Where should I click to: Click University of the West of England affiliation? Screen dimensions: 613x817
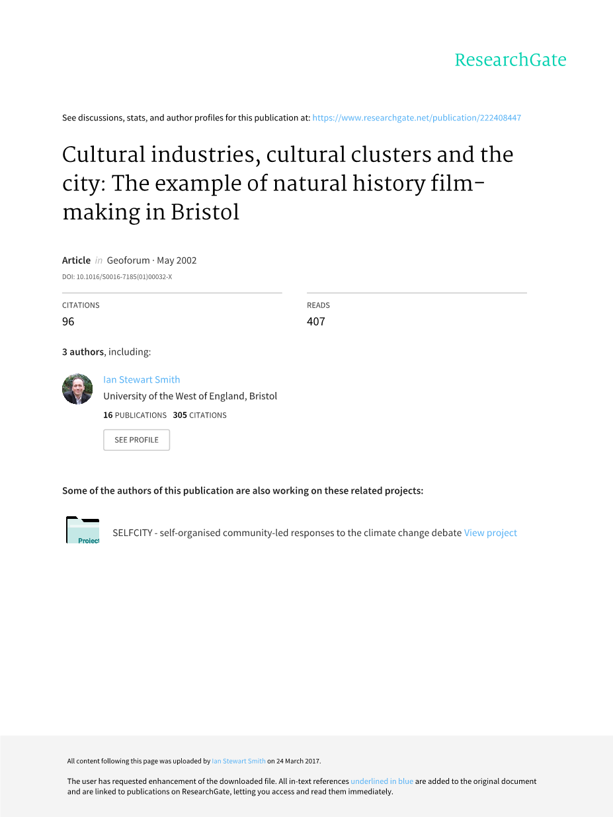coord(190,397)
